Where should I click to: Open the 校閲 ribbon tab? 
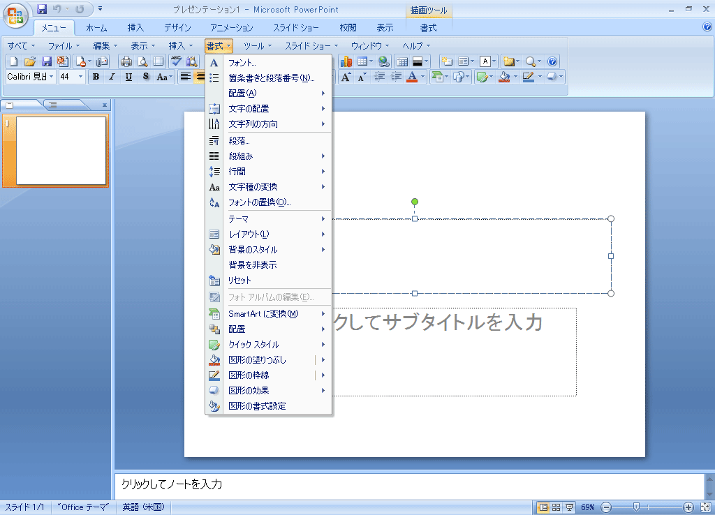tap(348, 28)
